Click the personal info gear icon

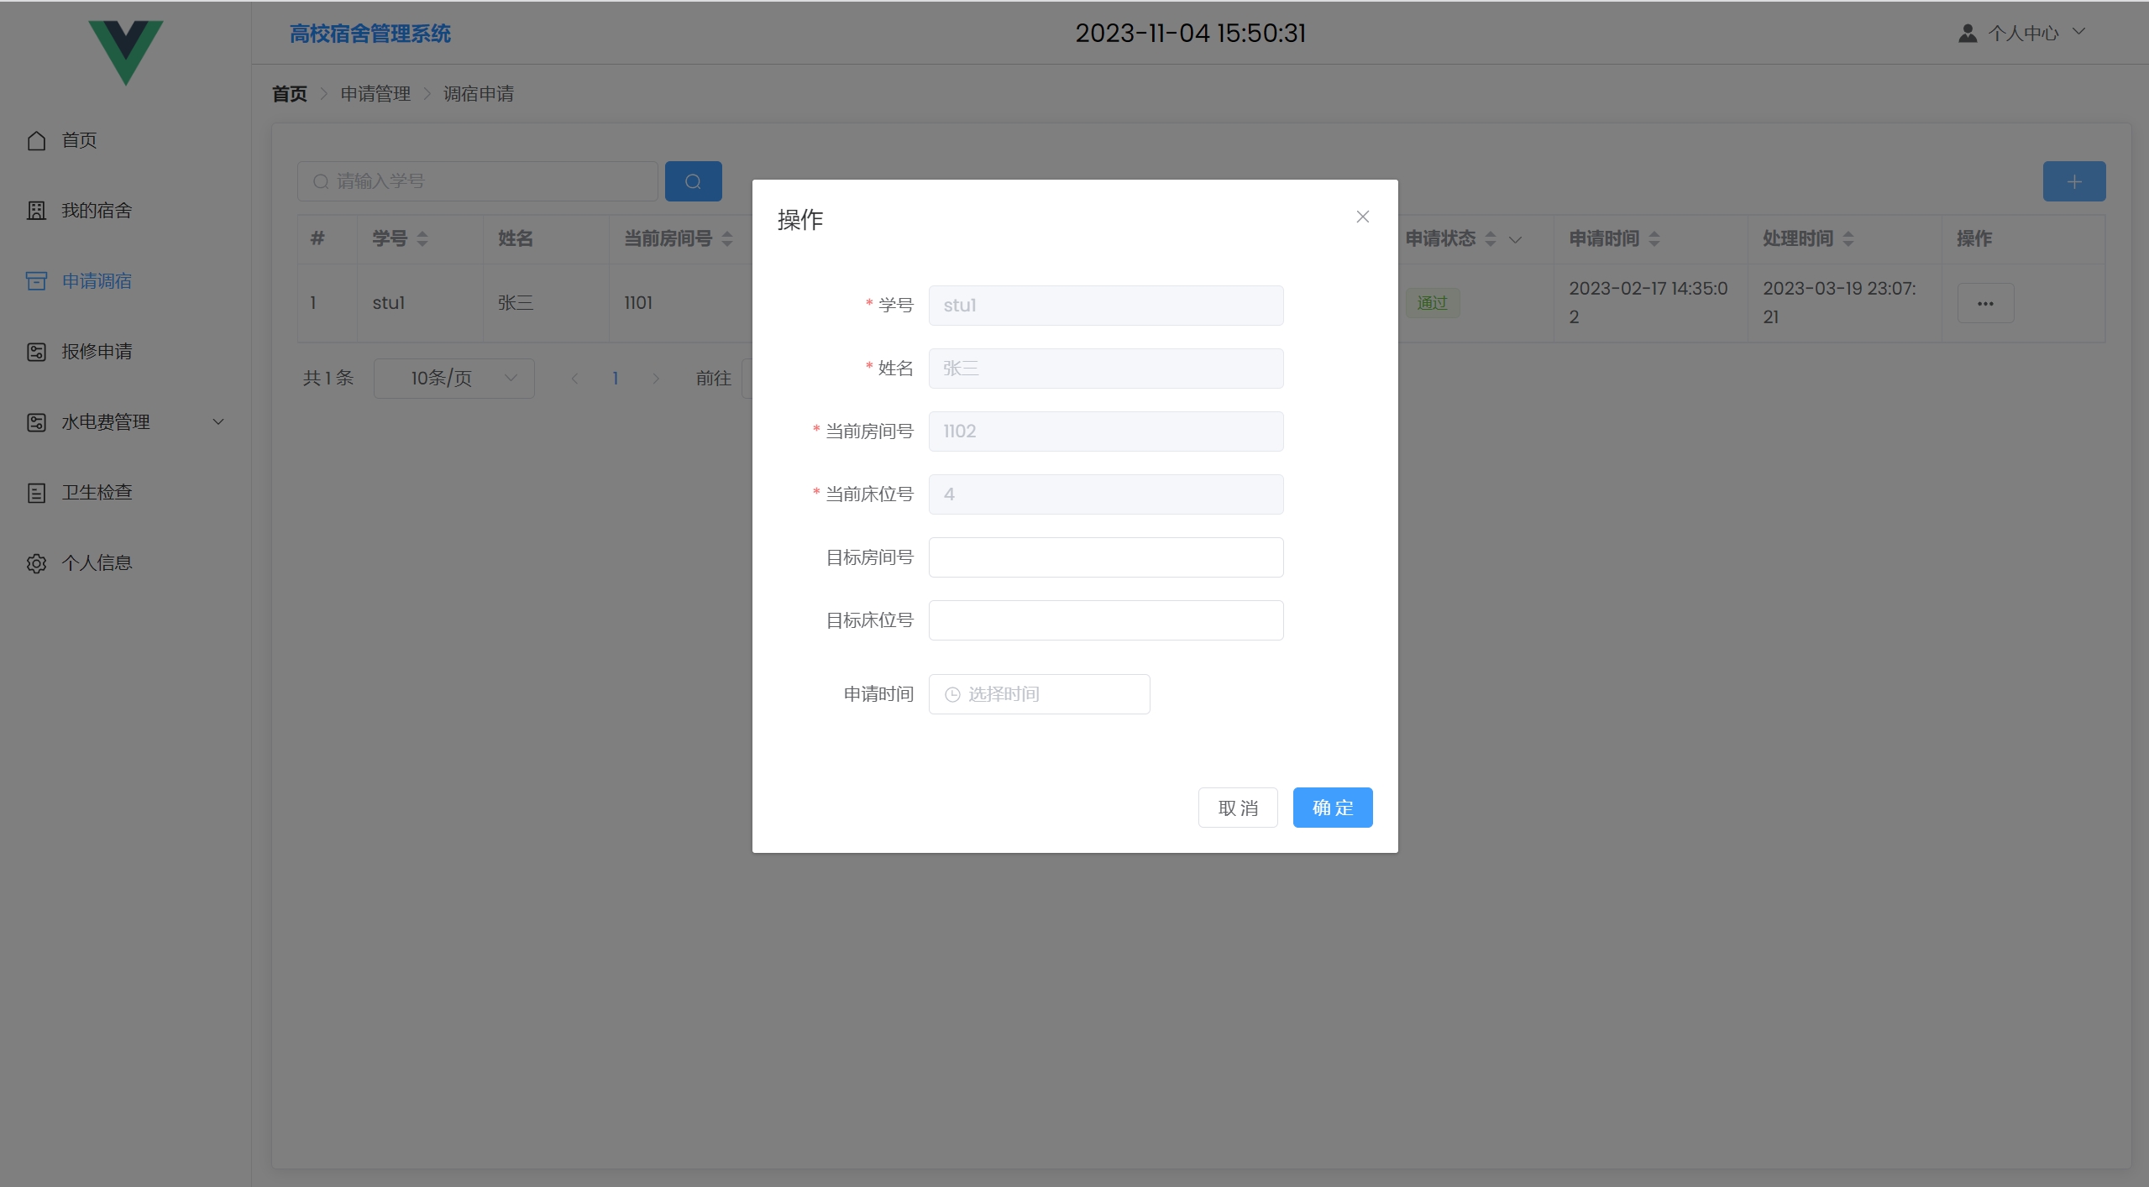(36, 563)
